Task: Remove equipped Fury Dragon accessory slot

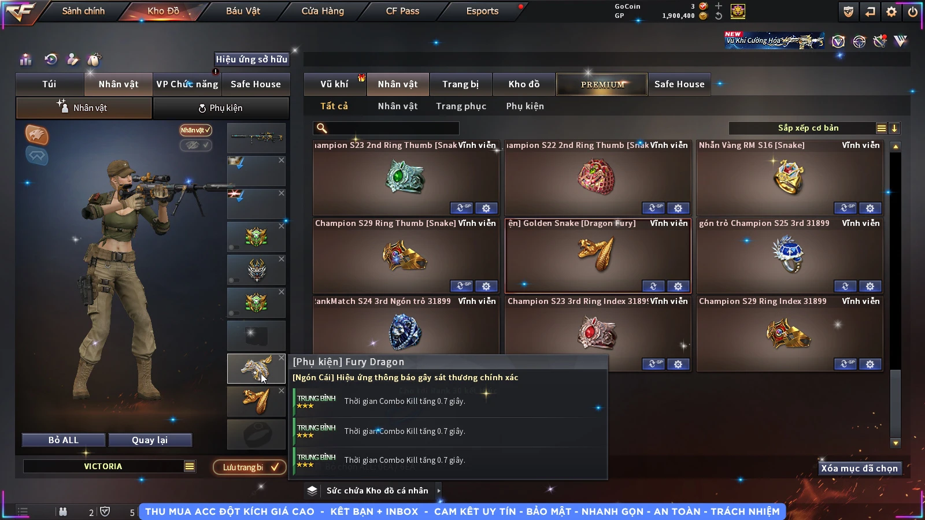Action: point(282,358)
